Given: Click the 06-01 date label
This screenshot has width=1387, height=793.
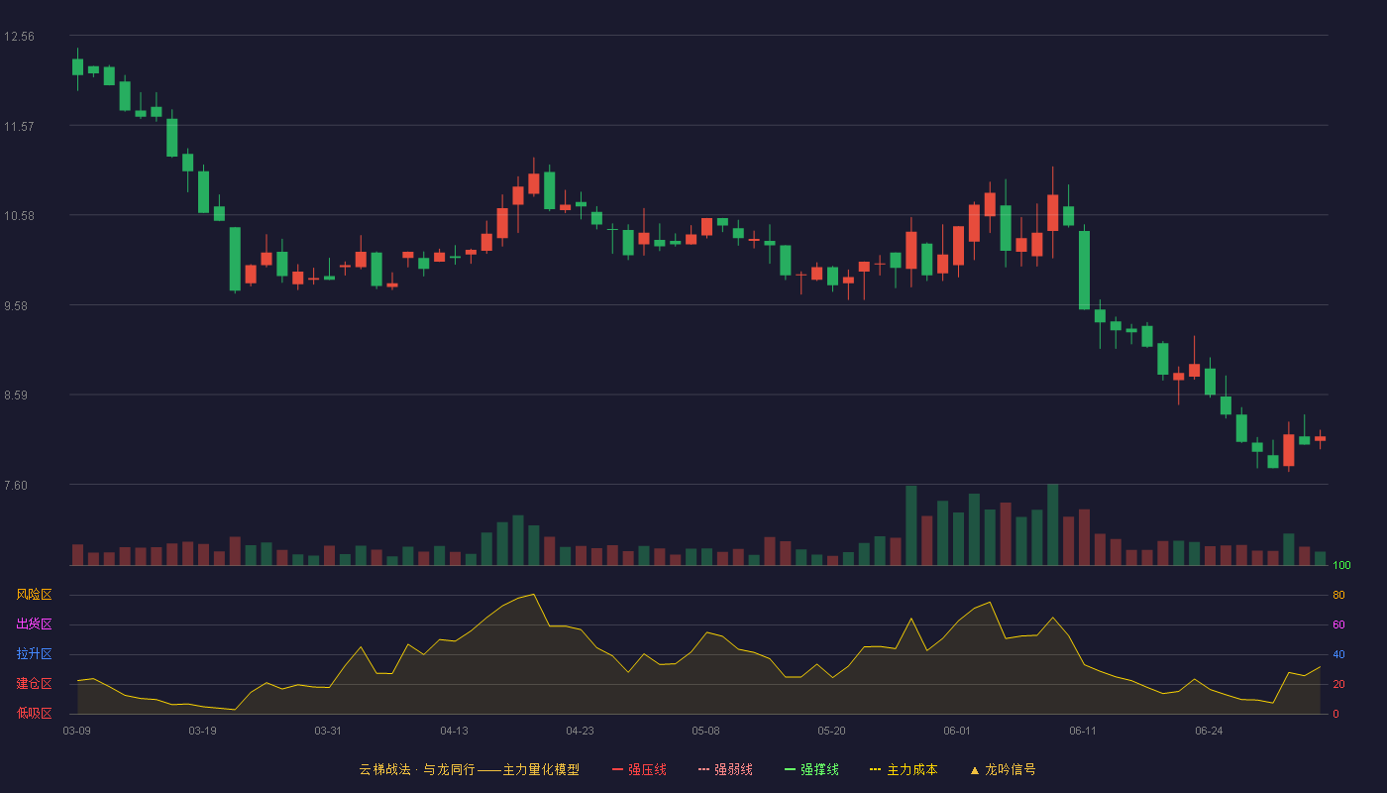Looking at the screenshot, I should click(x=957, y=731).
